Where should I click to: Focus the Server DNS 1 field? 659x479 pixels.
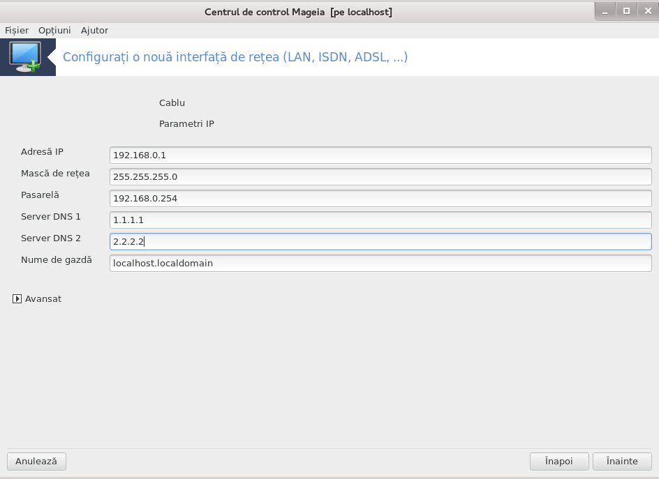pos(380,220)
